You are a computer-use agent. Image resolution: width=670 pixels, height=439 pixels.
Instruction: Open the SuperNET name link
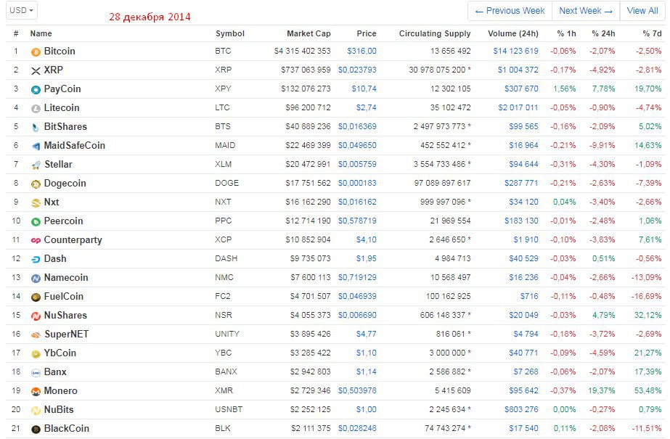tap(66, 334)
